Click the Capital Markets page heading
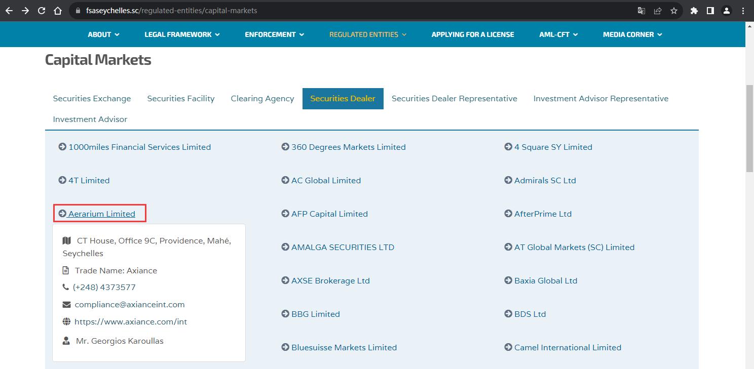Viewport: 754px width, 369px height. click(x=98, y=60)
